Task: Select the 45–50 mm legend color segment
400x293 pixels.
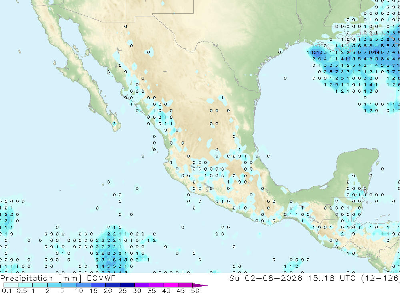Action: [186, 285]
